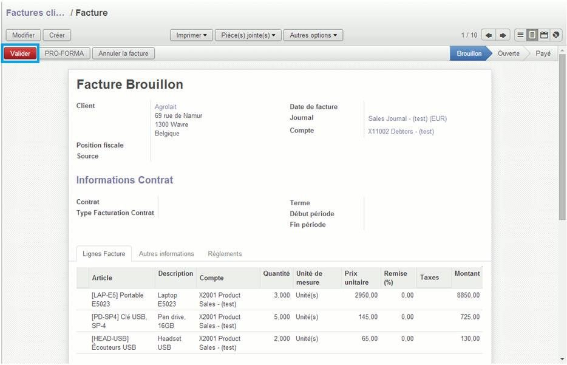Open the Imprimer dropdown

click(191, 35)
